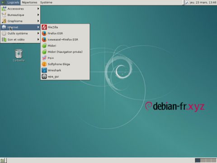Expand the Accessoires submenu
This screenshot has width=217, height=163.
coord(20,9)
